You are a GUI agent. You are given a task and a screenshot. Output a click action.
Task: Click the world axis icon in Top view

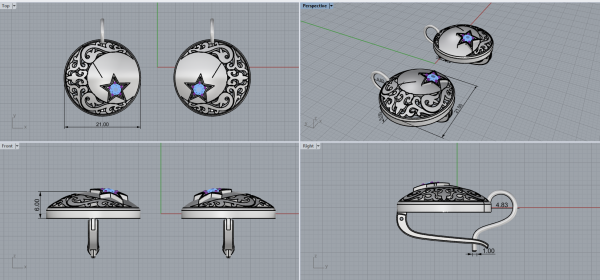coord(16,122)
